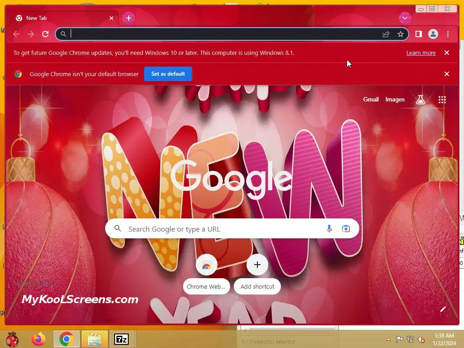This screenshot has width=464, height=348.
Task: Click the search magnifier in the address bar
Action: click(x=63, y=34)
